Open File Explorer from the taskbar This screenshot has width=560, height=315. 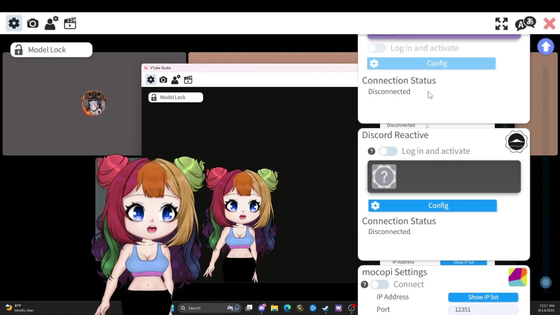click(274, 308)
